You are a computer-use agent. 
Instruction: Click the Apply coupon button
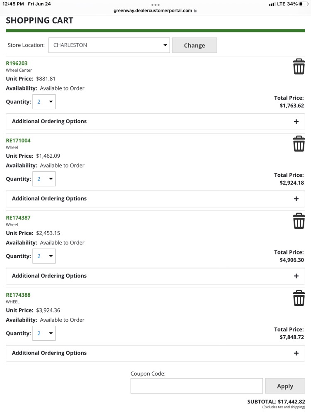[285, 386]
